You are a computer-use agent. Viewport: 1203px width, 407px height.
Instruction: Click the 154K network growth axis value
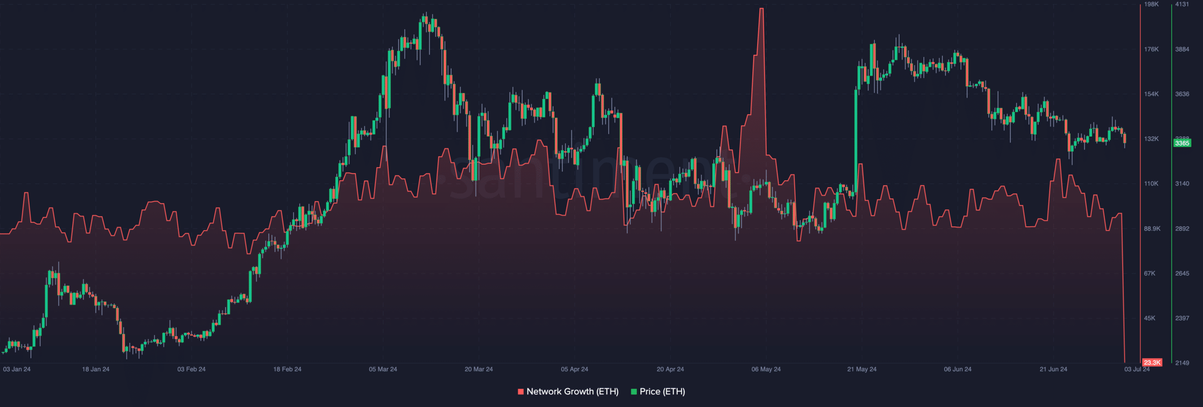click(x=1152, y=94)
